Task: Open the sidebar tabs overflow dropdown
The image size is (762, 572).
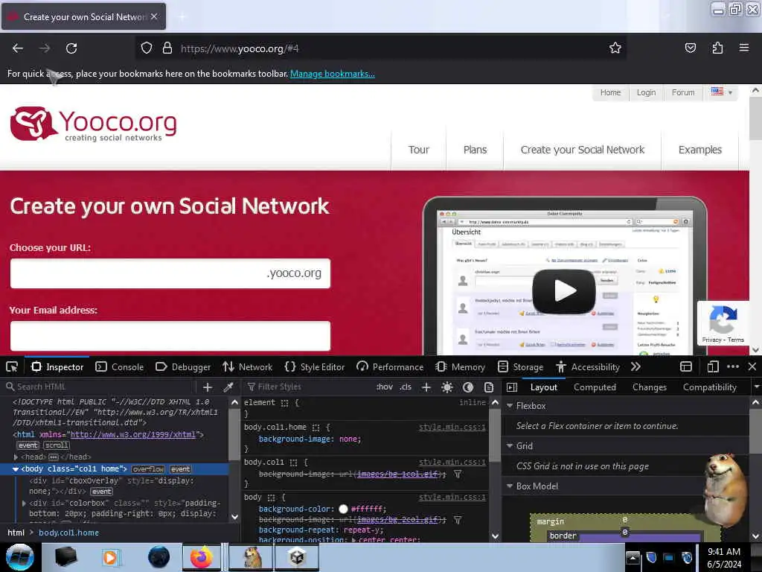Action: click(756, 387)
